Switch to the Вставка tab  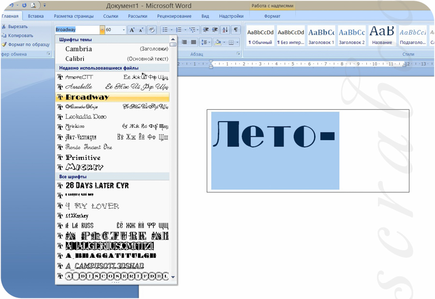click(x=36, y=16)
